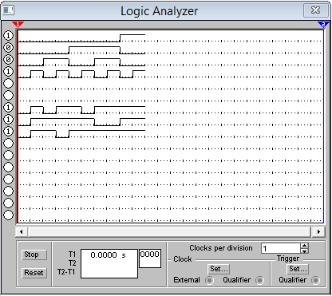332x296 pixels.
Task: Click the empty channel 6 input terminal
Action: (x=8, y=95)
